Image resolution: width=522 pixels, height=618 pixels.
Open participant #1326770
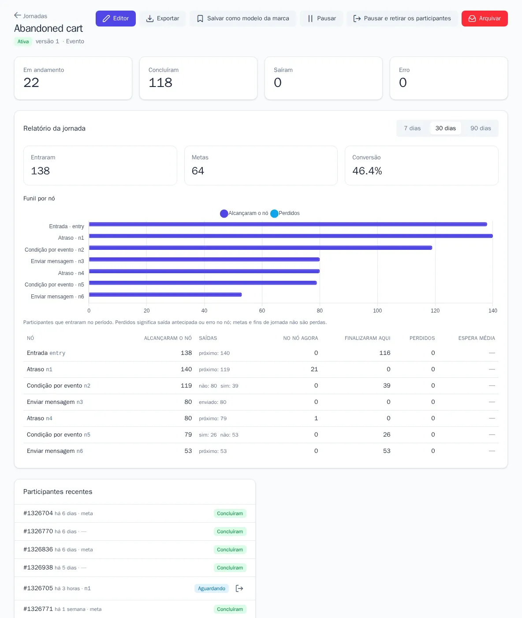38,531
